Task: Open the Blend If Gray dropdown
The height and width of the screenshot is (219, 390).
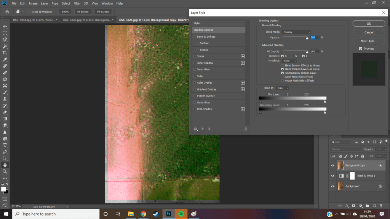Action: pos(282,88)
